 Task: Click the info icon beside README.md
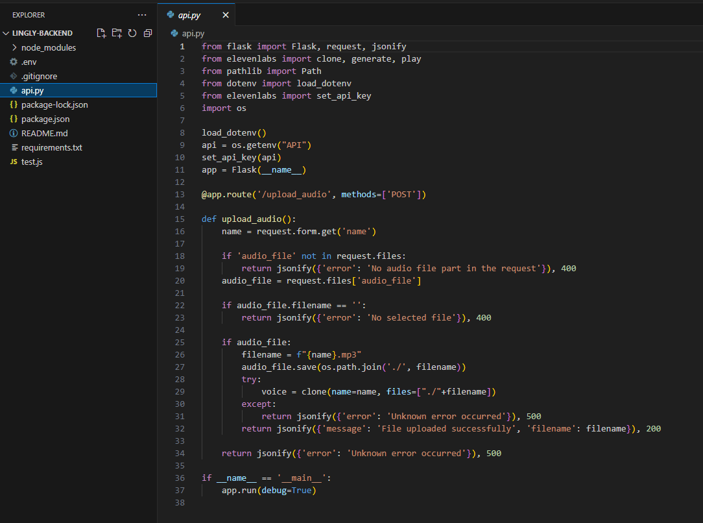point(14,134)
